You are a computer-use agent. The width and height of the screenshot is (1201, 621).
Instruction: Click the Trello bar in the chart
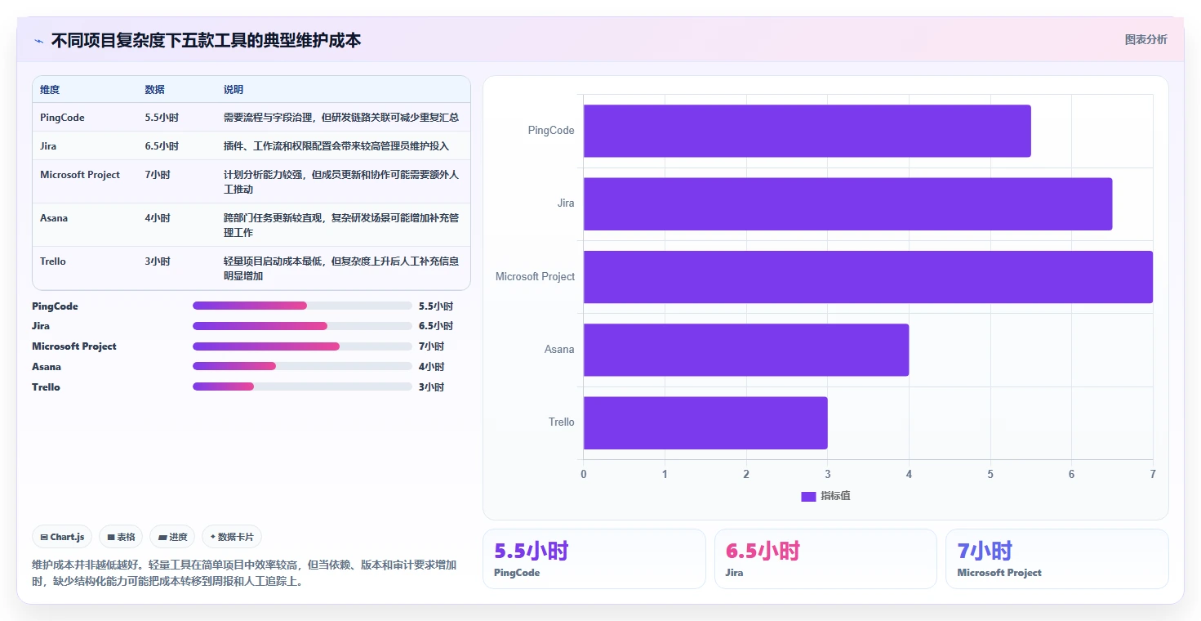(705, 422)
